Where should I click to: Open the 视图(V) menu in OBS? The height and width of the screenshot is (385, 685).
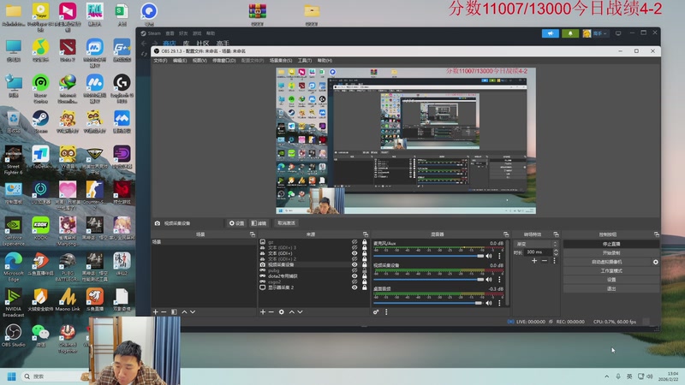click(200, 61)
